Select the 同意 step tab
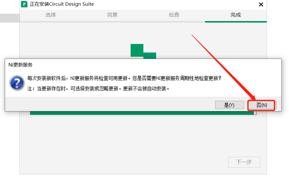The height and width of the screenshot is (177, 289). tap(112, 15)
